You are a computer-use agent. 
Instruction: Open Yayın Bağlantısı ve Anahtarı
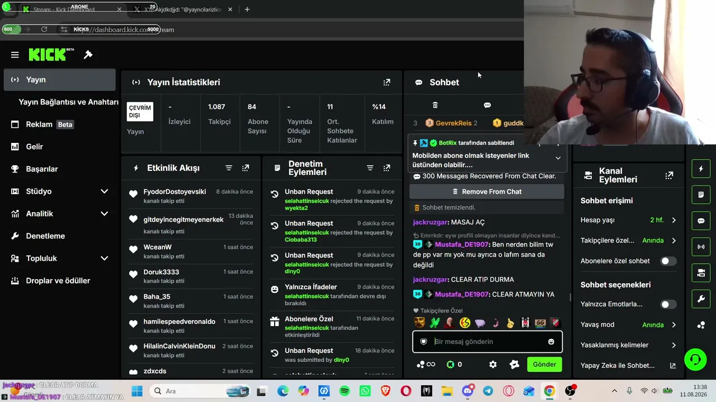tap(68, 102)
